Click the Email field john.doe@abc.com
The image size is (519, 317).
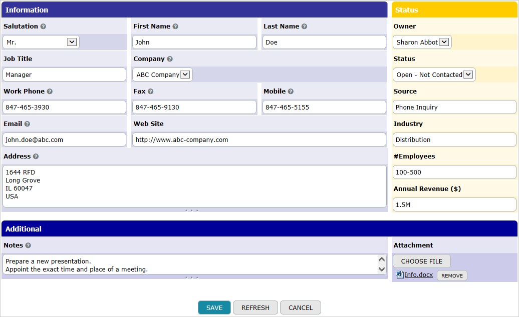tap(64, 139)
